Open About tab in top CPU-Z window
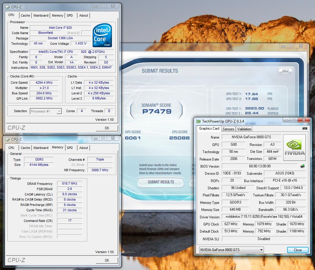This screenshot has width=315, height=270. pos(83,15)
